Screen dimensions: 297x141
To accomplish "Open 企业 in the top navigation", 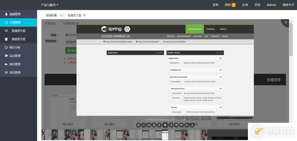I will coord(245,5).
